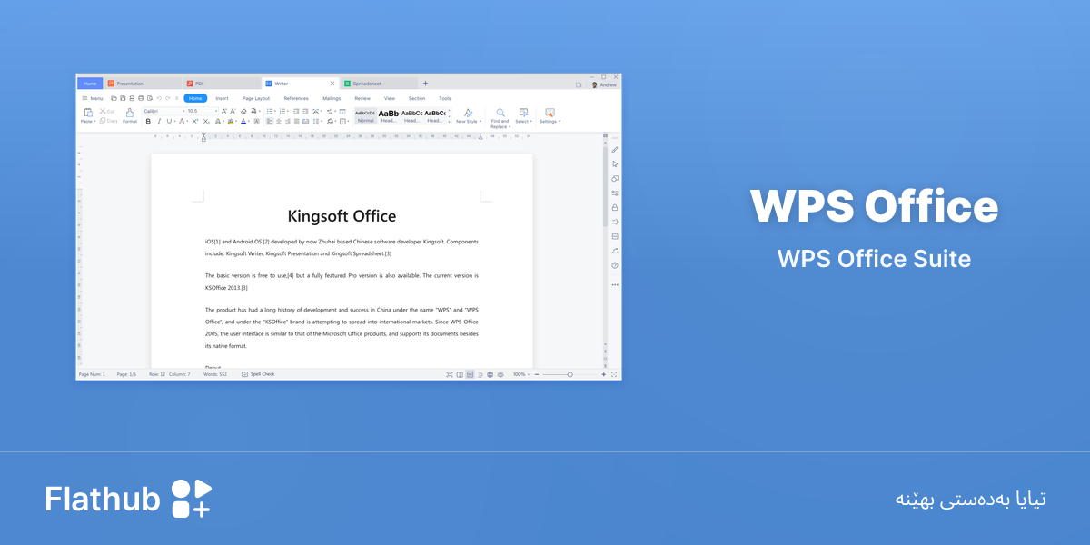The image size is (1090, 545).
Task: Open the hamburger Menu button
Action: pyautogui.click(x=92, y=98)
